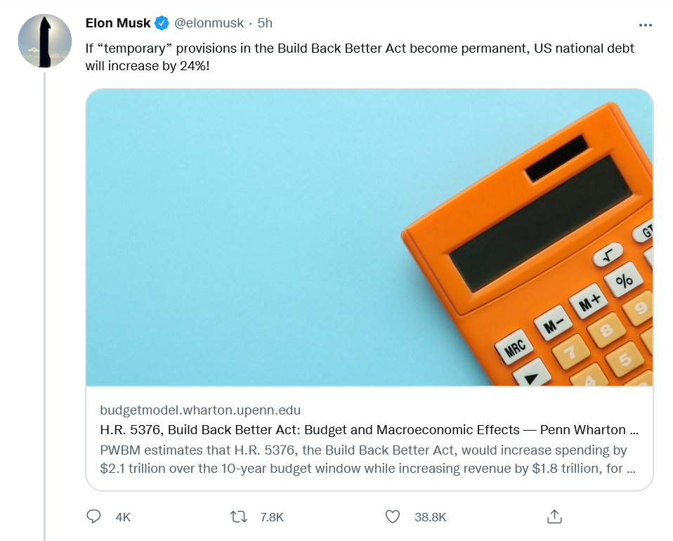Open the @elonmusk handle link
Screen dimensions: 673x541
click(209, 23)
